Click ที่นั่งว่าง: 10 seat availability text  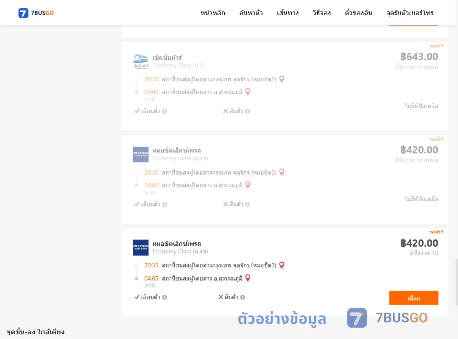pyautogui.click(x=424, y=253)
